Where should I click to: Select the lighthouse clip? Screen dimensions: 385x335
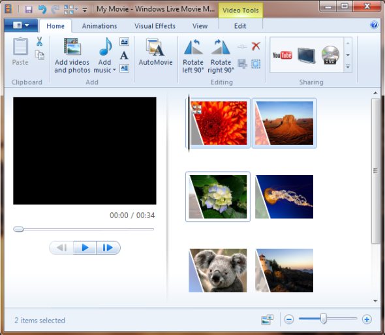coord(285,270)
